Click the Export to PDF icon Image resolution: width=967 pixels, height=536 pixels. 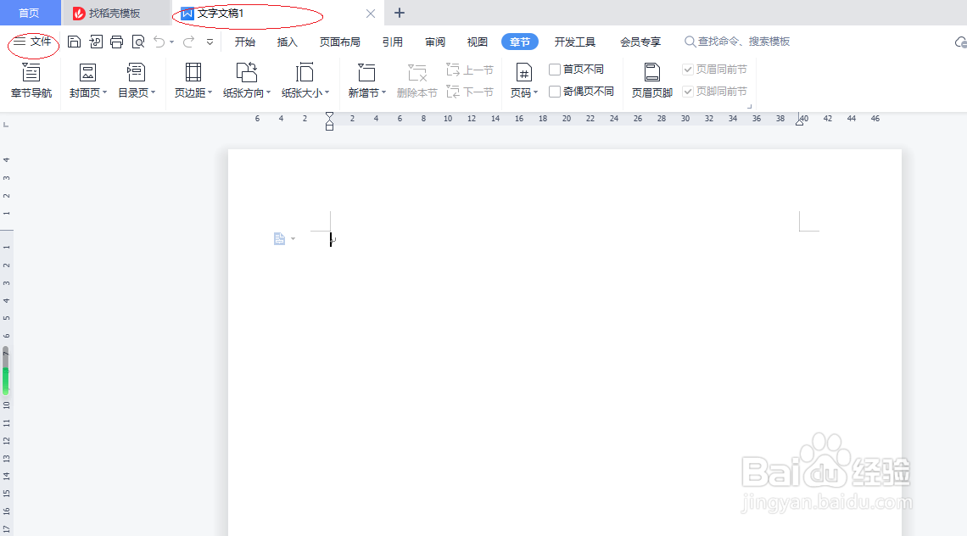tap(95, 41)
